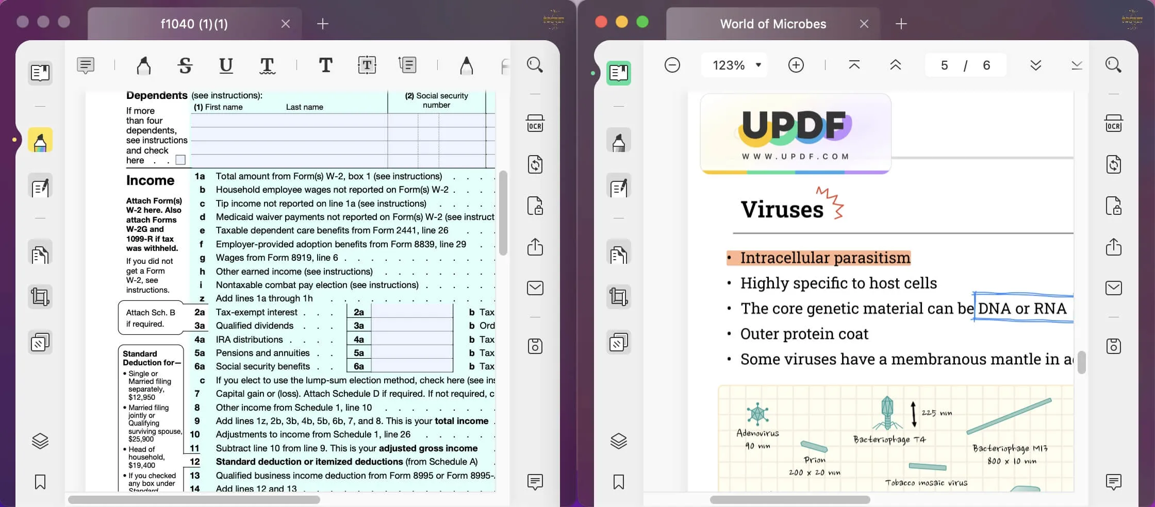This screenshot has width=1155, height=507.
Task: Add new tab in f1040 window
Action: click(323, 24)
